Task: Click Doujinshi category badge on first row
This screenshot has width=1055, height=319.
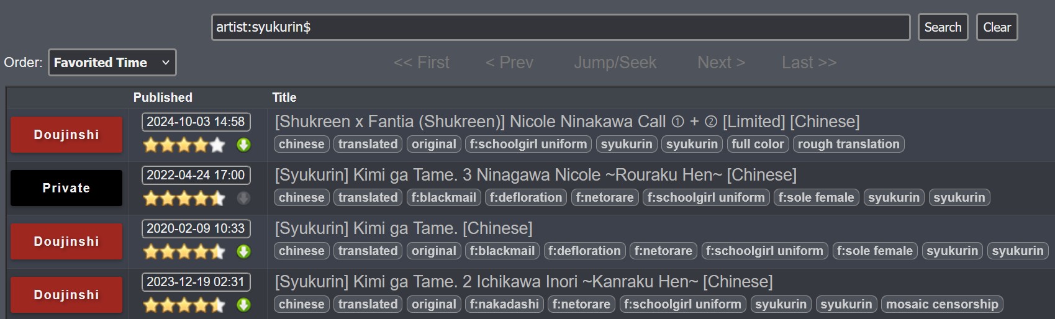Action: (66, 135)
